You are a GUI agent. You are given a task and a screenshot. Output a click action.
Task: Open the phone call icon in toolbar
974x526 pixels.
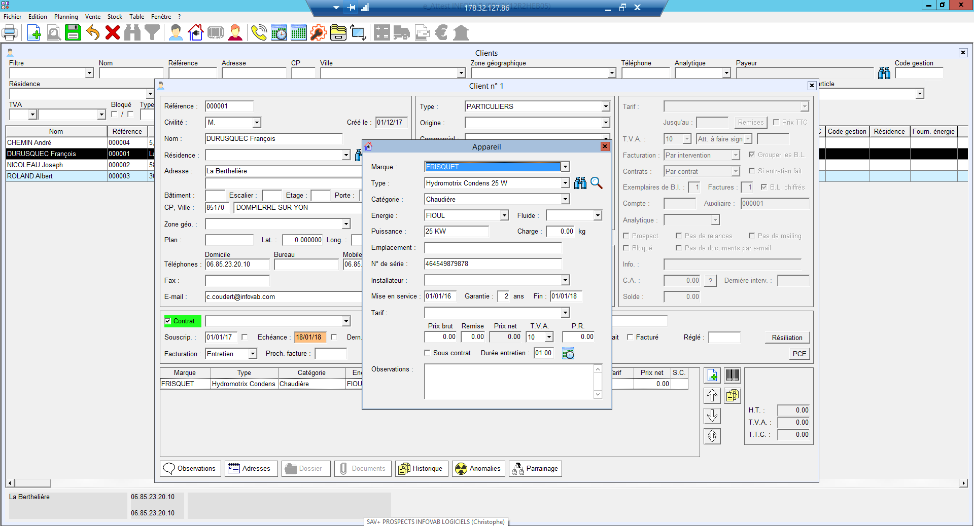[x=259, y=33]
